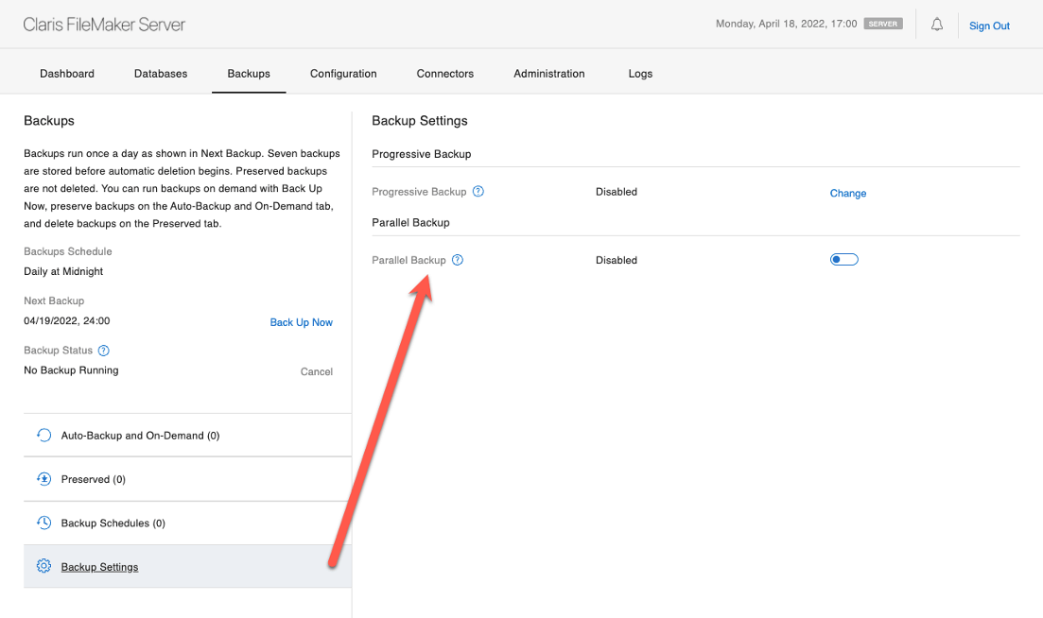Click the notification bell icon
1043x618 pixels.
coord(936,24)
